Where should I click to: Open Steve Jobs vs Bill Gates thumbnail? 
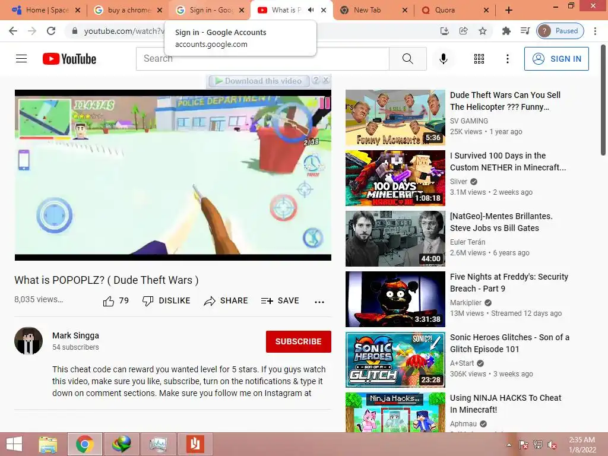pos(395,239)
